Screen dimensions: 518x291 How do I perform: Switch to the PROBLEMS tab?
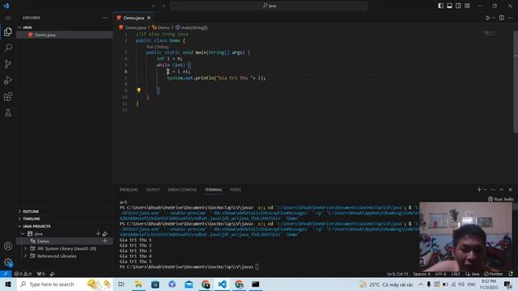coord(129,190)
